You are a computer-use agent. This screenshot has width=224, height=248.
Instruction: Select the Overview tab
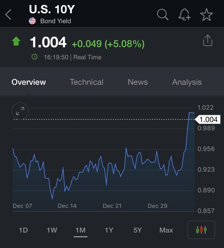[x=29, y=82]
